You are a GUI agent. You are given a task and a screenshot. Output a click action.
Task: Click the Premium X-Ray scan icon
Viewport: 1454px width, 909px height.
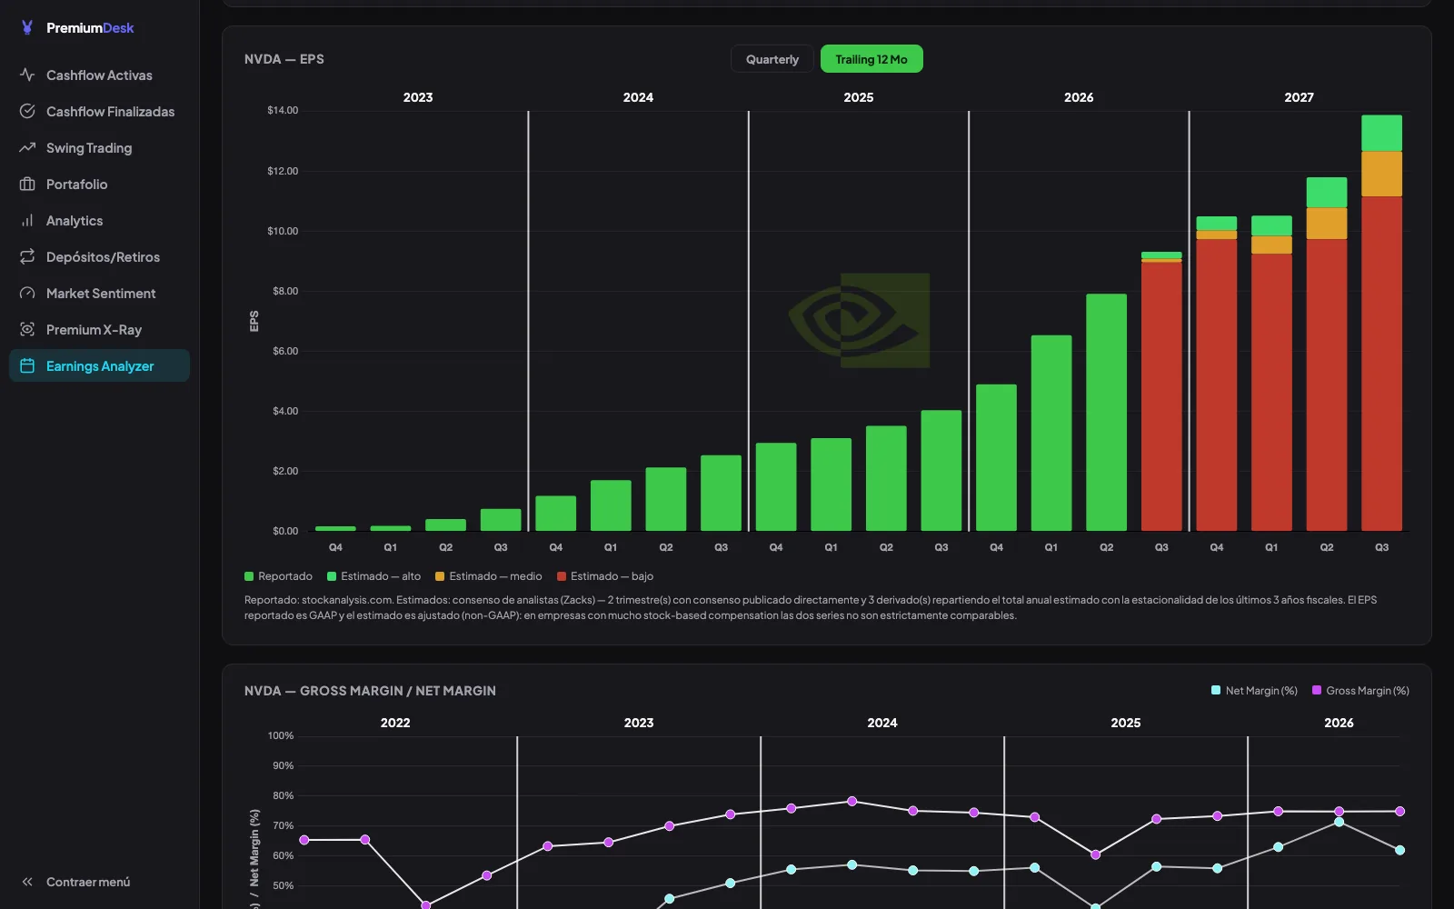pos(27,329)
